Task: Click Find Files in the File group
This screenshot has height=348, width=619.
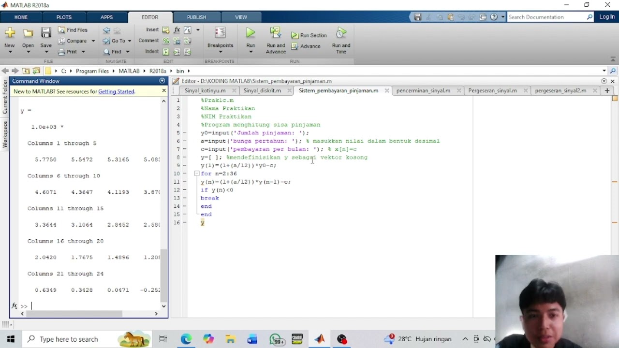Action: click(x=73, y=30)
